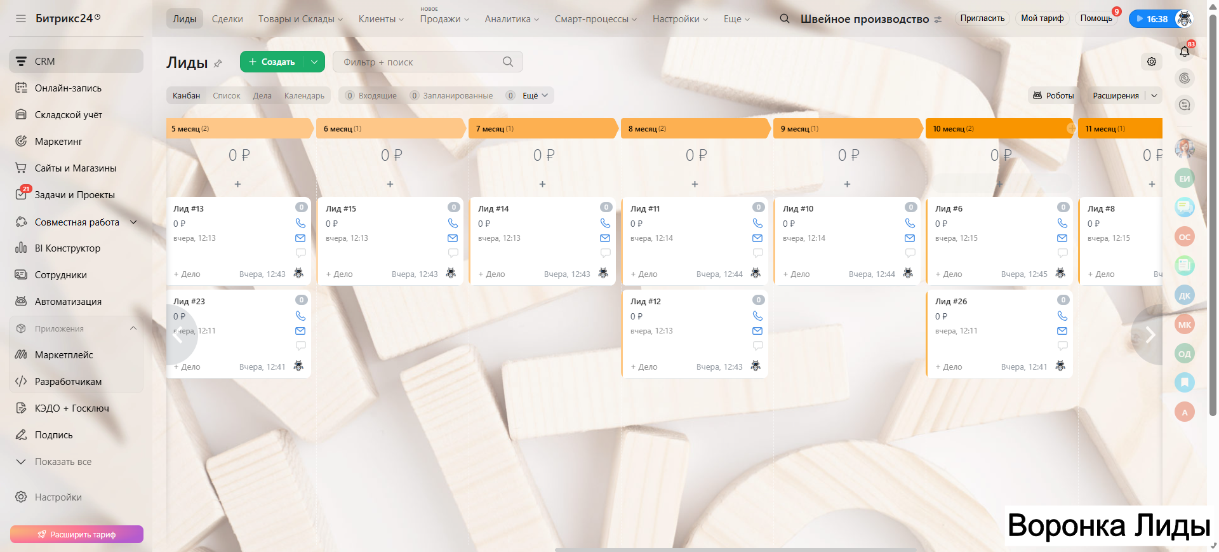Add quick lead with plus in 5 месяц column
The width and height of the screenshot is (1219, 552).
tap(237, 184)
